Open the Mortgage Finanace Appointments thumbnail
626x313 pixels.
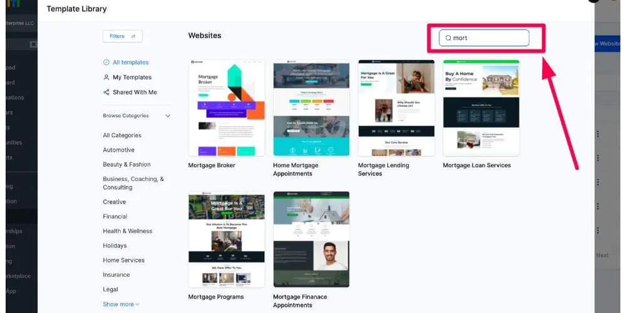pos(311,240)
